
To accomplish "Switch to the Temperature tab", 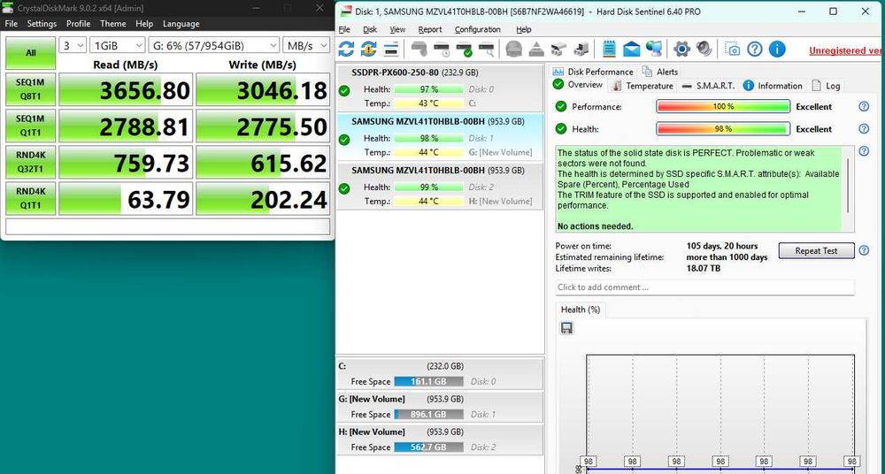I will (x=643, y=86).
